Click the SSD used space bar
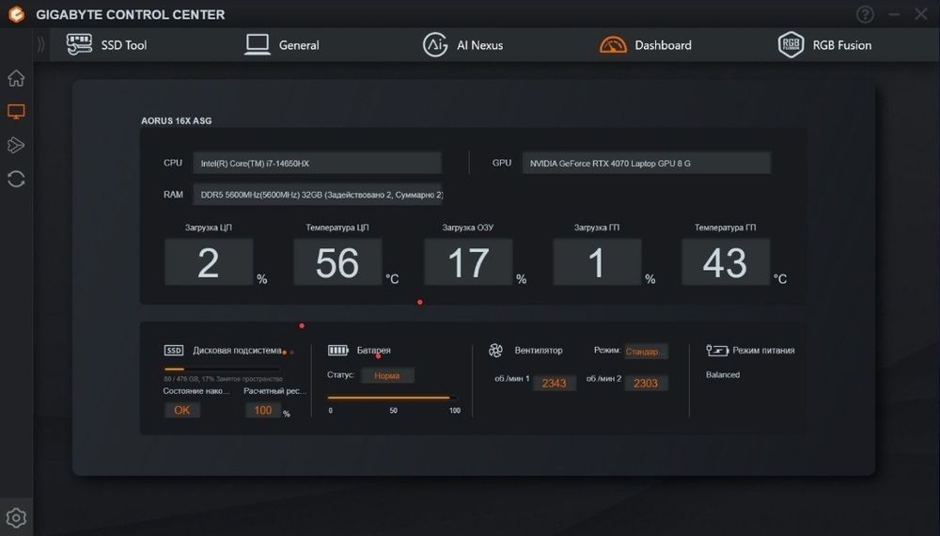The image size is (940, 536). point(221,370)
